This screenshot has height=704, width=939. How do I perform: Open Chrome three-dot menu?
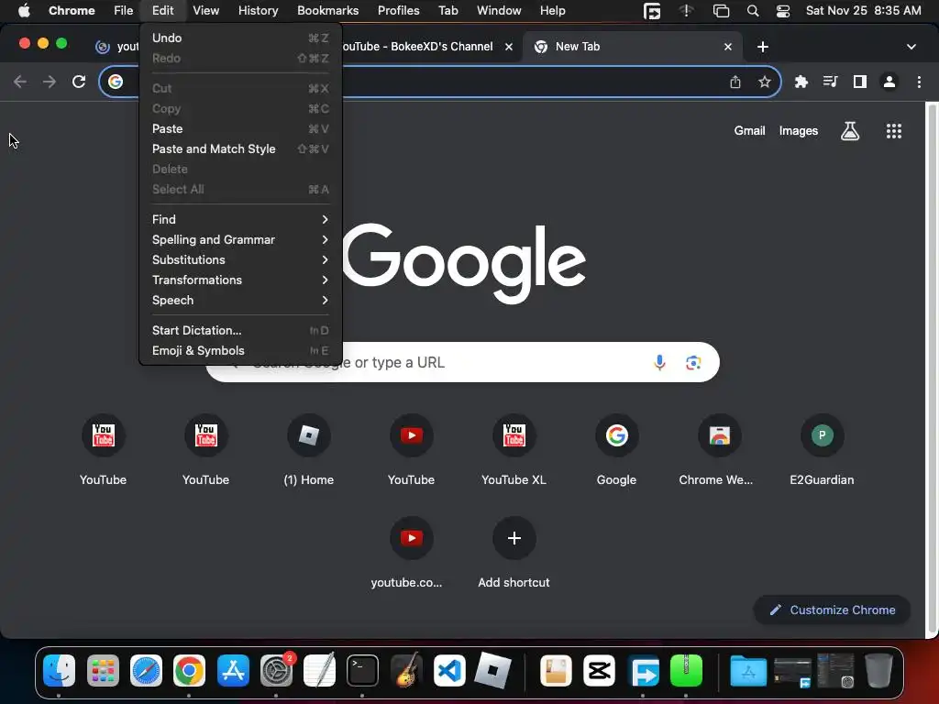pos(919,82)
